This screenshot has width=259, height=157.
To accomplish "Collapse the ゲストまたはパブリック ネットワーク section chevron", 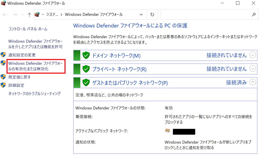I will point(253,82).
